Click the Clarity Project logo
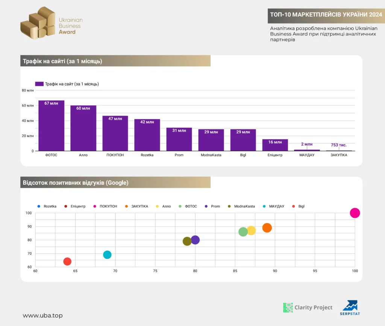Viewport: 385px width, 326px height. click(x=308, y=307)
